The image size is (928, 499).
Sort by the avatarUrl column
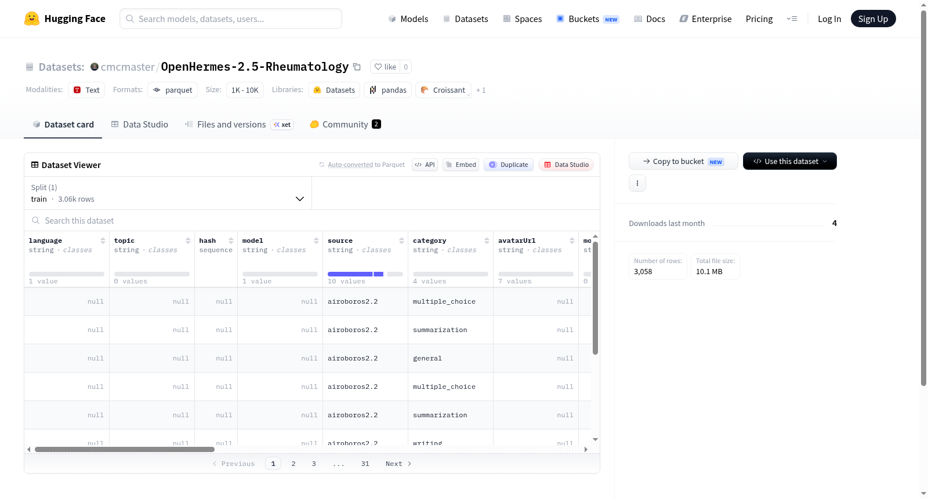tap(572, 241)
